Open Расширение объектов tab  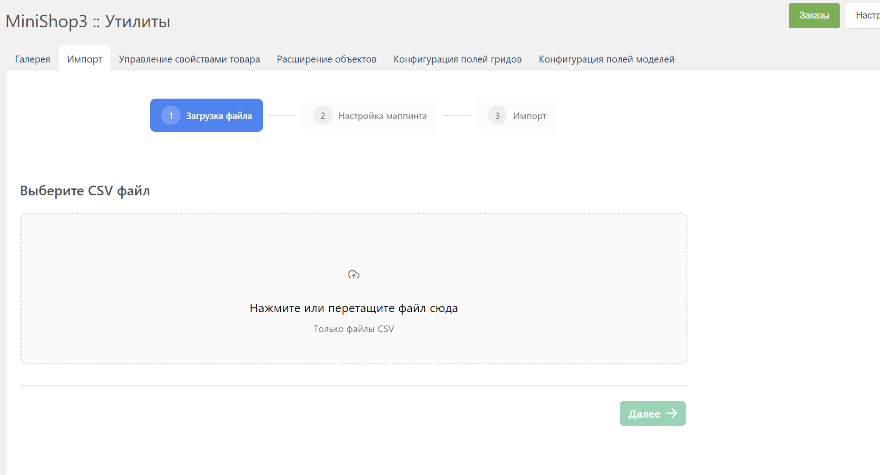coord(327,59)
